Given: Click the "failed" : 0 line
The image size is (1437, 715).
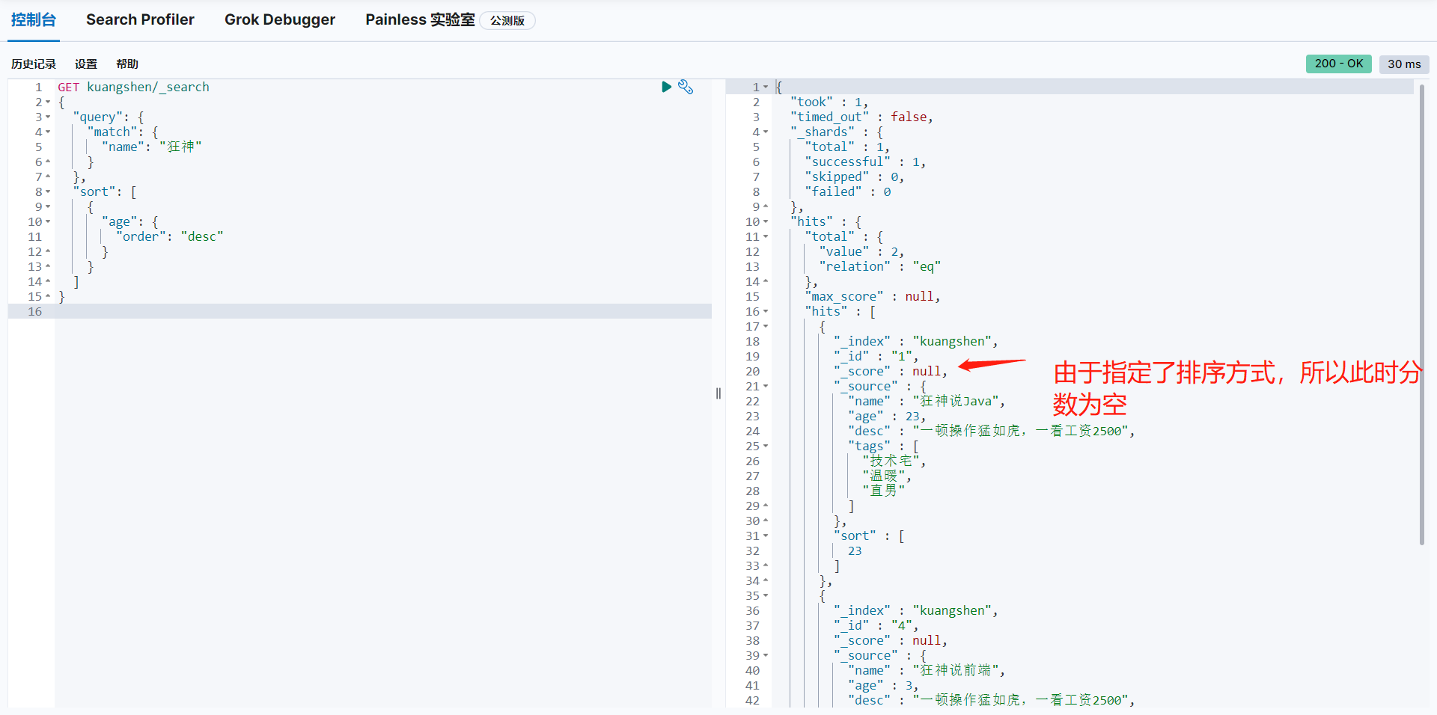Looking at the screenshot, I should pos(847,191).
